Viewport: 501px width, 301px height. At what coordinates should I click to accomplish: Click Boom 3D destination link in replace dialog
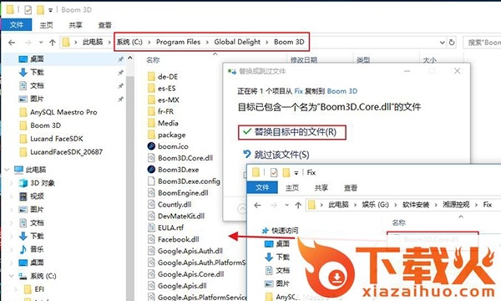point(342,91)
